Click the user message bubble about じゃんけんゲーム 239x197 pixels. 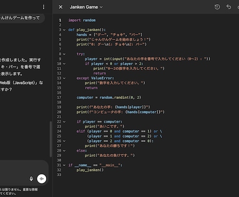(x=22, y=18)
